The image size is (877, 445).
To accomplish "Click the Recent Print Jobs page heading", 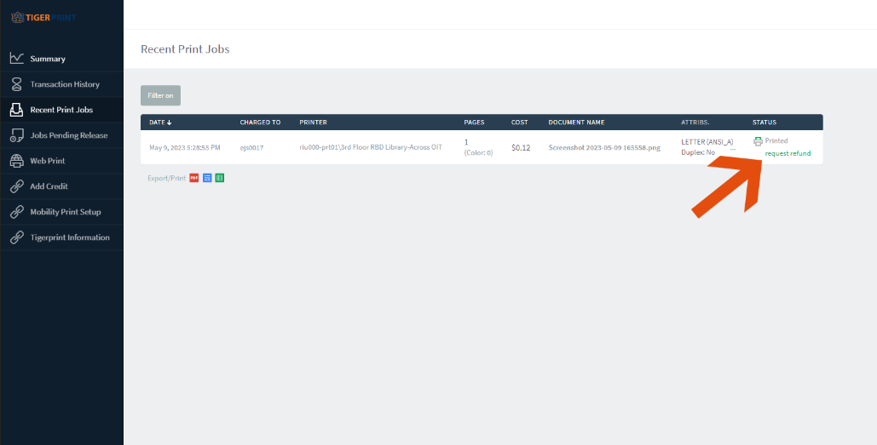I will point(185,49).
